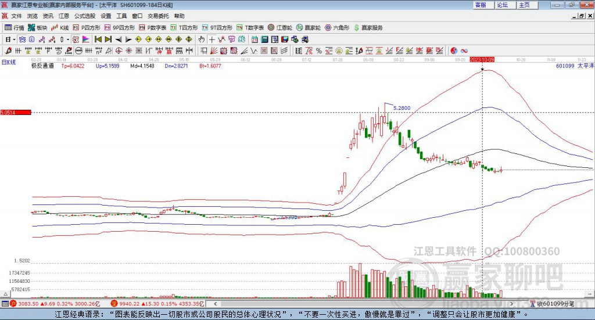Open the calculator icon in toolbar
The image size is (595, 320).
(x=264, y=39)
